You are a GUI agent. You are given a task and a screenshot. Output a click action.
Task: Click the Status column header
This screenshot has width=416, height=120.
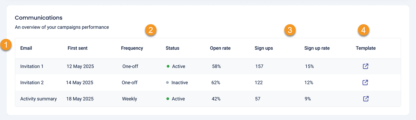click(x=172, y=48)
